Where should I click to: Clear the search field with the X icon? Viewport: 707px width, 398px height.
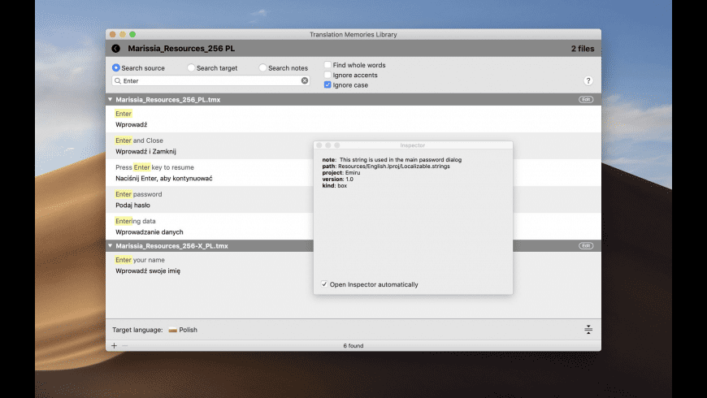(x=305, y=80)
